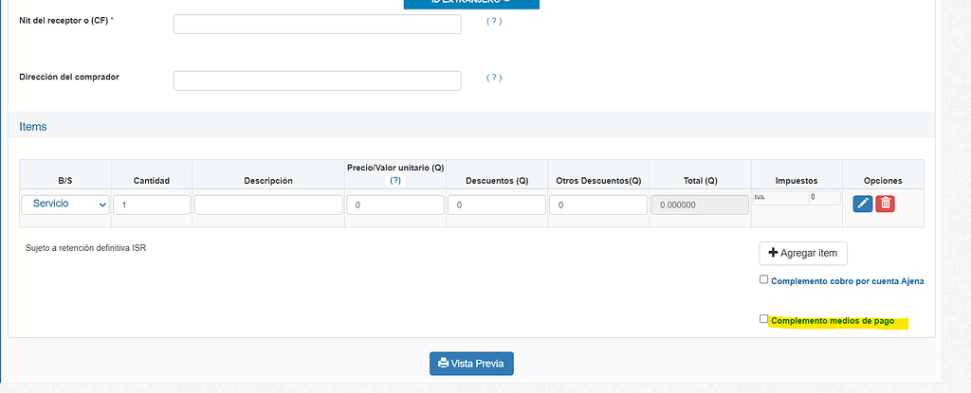Enable Complemento cobro por cuenta Ajena

764,280
